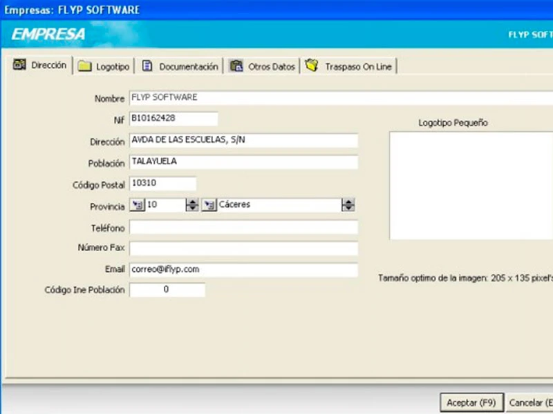Viewport: 553px width, 414px height.
Task: Select the Dirección tab
Action: point(40,65)
